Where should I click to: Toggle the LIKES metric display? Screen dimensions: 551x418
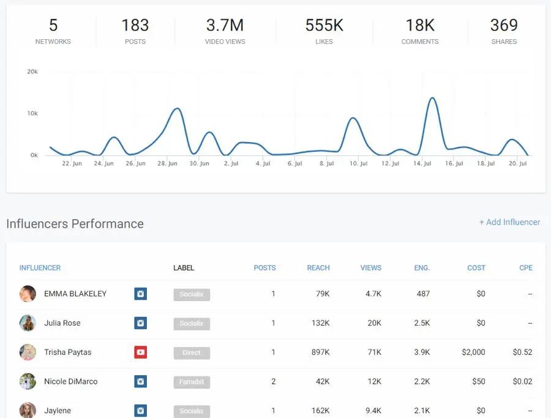pos(324,32)
